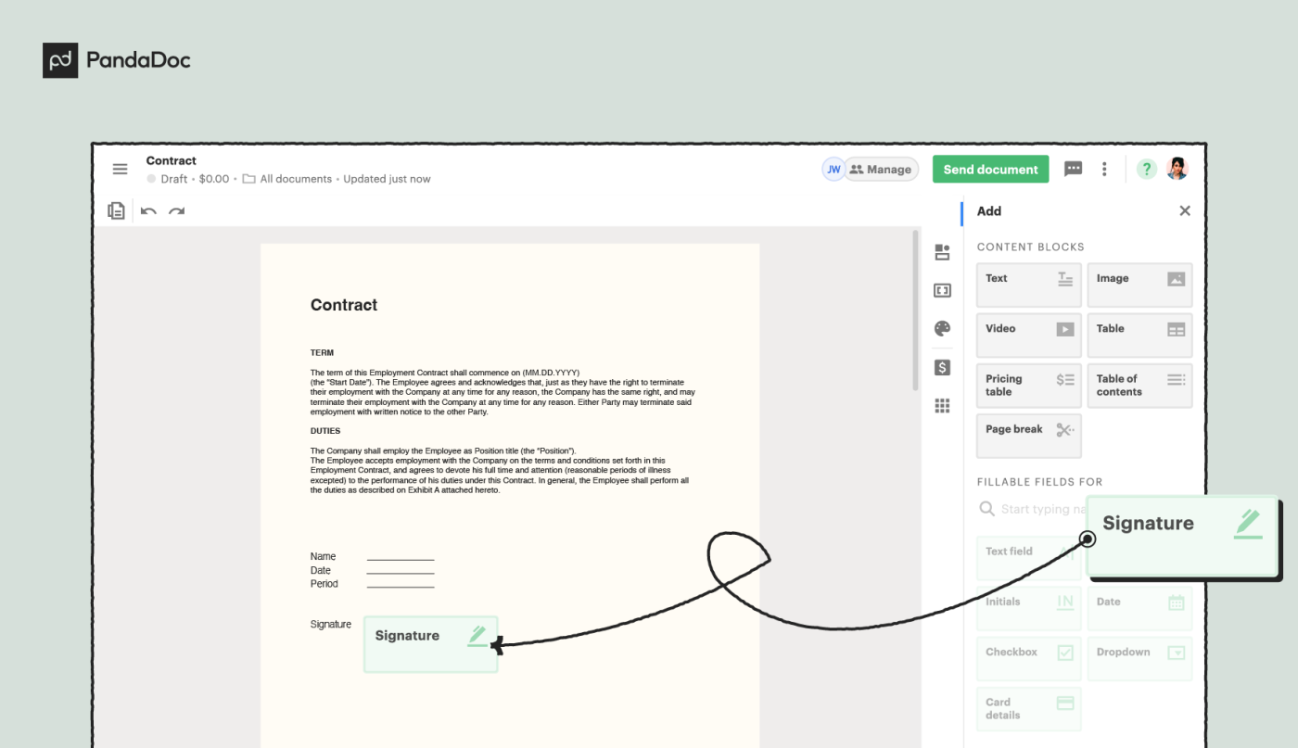The width and height of the screenshot is (1298, 748).
Task: Click the help question mark button
Action: coord(1146,169)
